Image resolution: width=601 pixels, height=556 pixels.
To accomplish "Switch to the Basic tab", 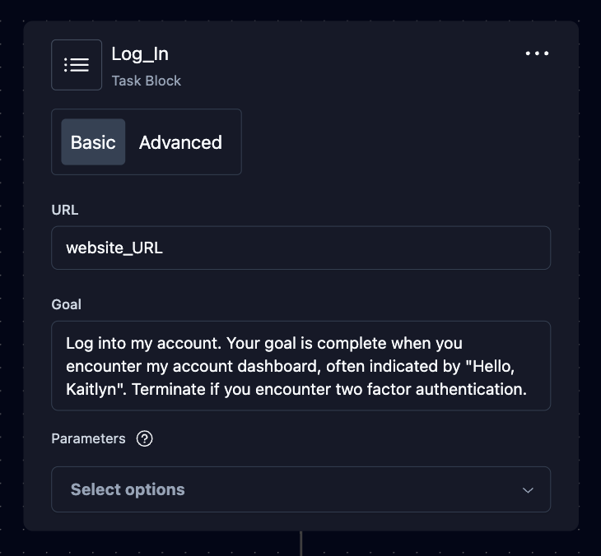I will (93, 142).
